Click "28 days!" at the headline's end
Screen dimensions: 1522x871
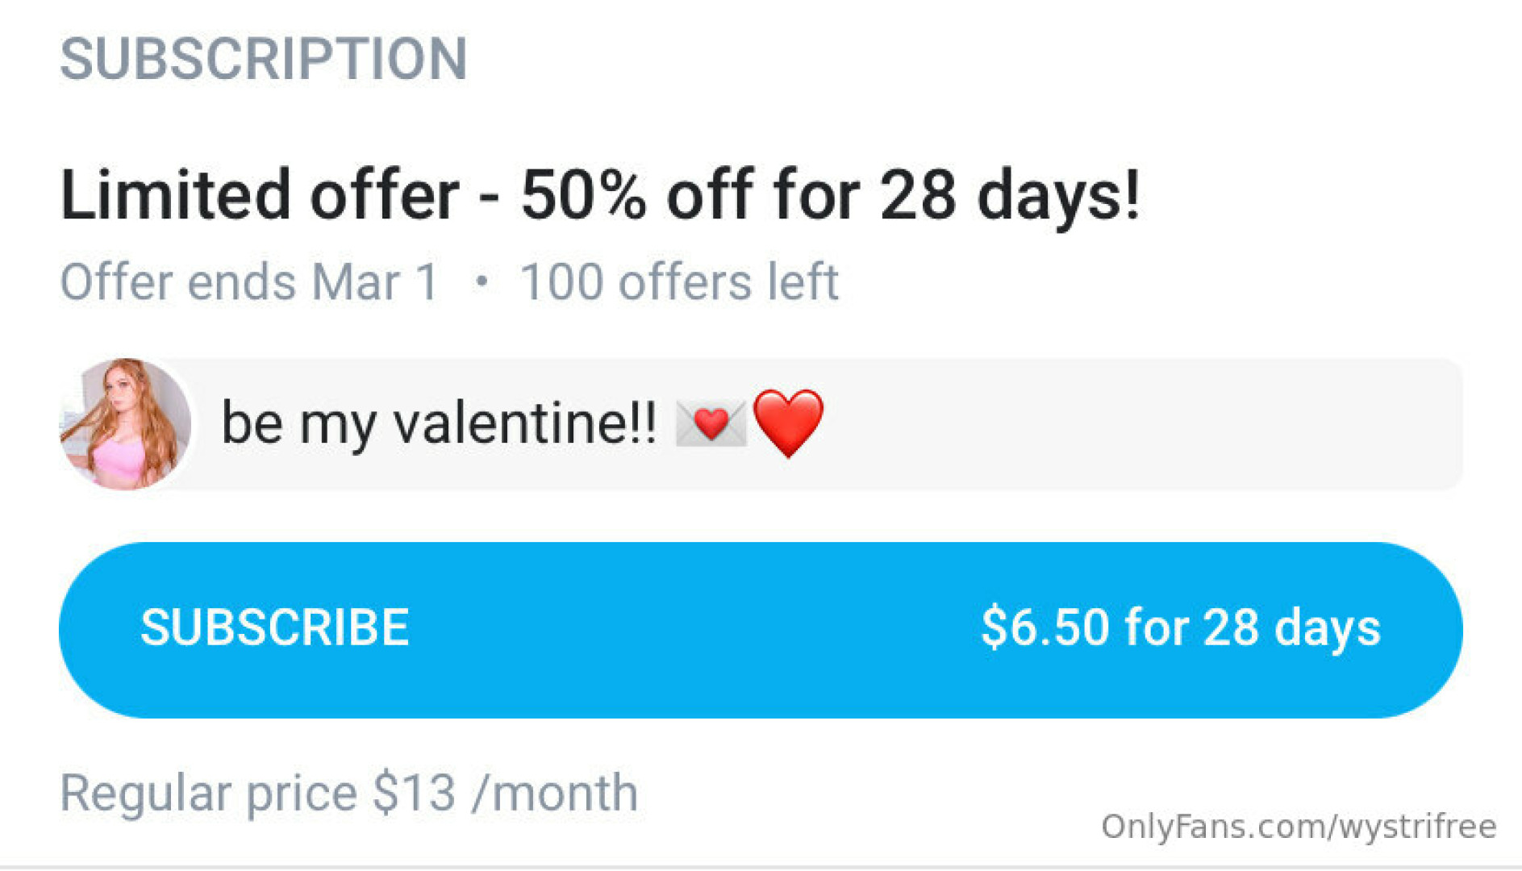pos(1010,194)
